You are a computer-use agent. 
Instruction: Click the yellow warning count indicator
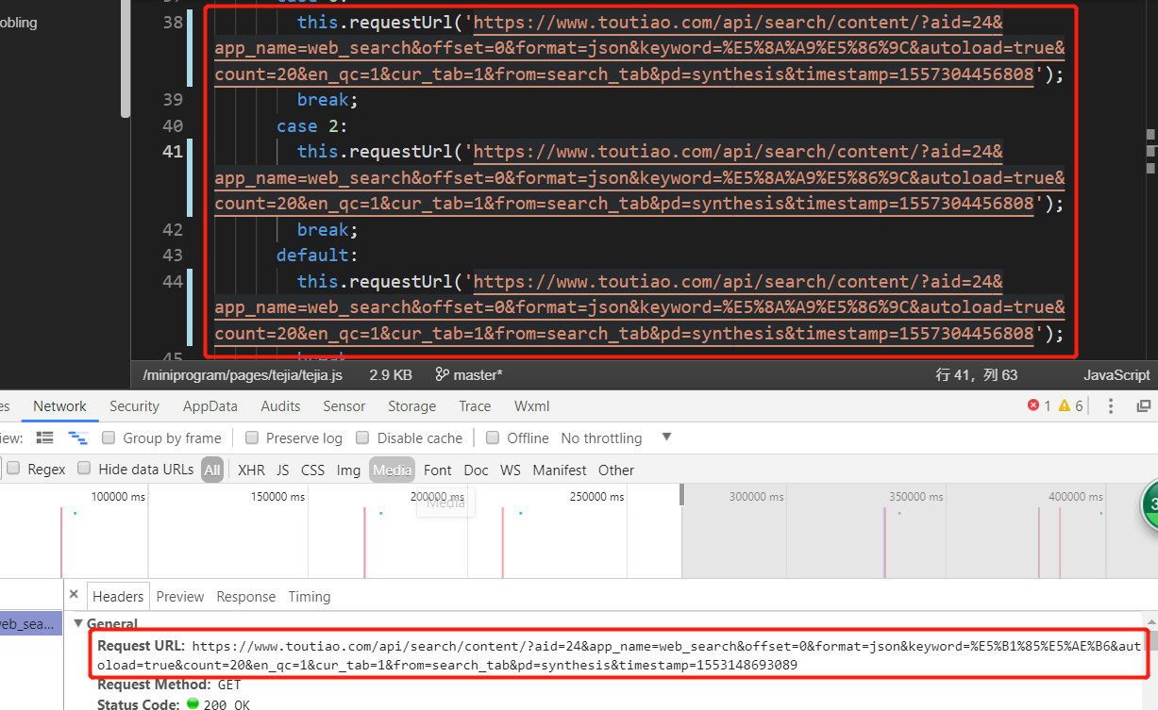[1071, 405]
